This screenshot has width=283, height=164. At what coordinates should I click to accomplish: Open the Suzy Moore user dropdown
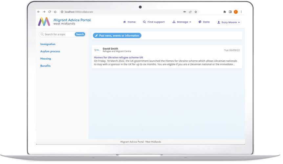pyautogui.click(x=229, y=22)
